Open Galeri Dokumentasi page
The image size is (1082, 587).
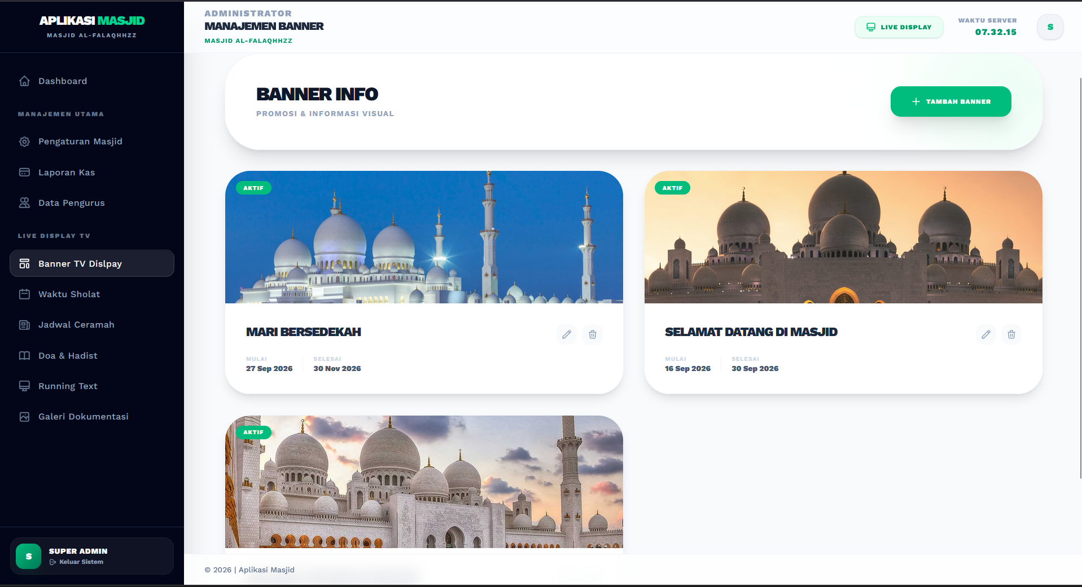point(92,417)
